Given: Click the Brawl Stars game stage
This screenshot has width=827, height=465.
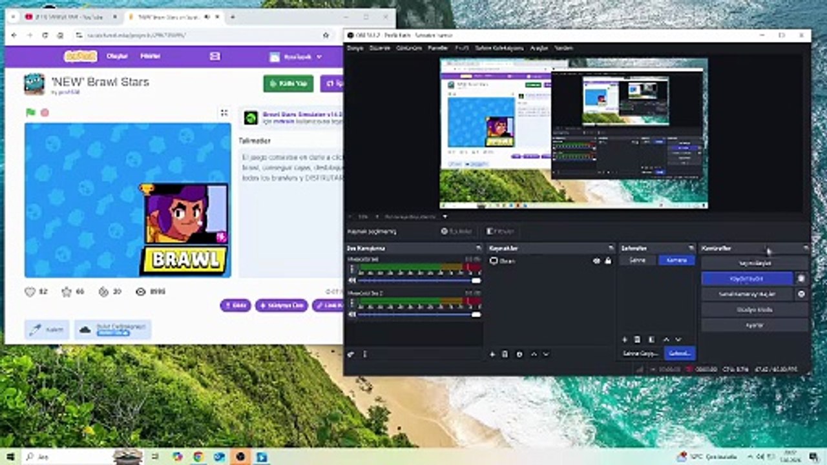Looking at the screenshot, I should click(x=128, y=200).
